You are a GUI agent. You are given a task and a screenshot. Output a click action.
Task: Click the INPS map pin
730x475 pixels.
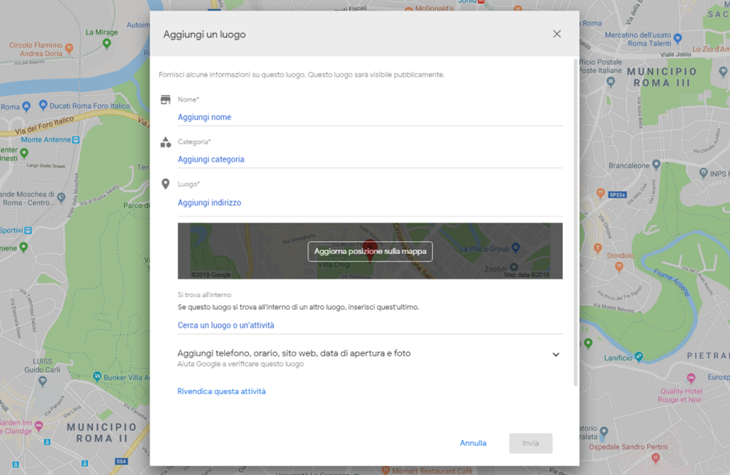point(704,173)
